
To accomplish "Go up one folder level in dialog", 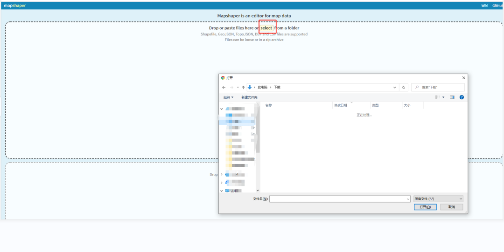I will point(243,87).
